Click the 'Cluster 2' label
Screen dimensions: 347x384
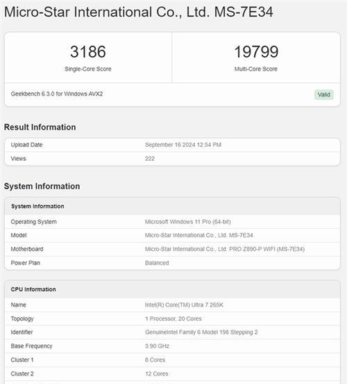(x=22, y=374)
